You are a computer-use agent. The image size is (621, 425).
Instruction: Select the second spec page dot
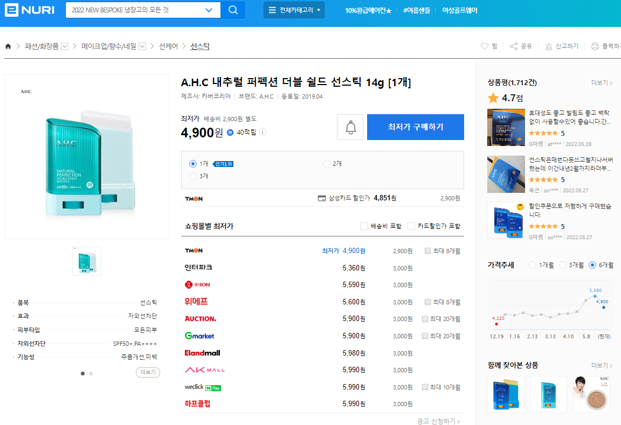pos(91,373)
